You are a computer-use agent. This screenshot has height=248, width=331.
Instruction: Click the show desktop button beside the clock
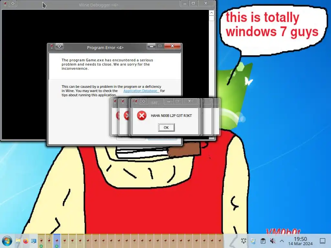pyautogui.click(x=323, y=241)
